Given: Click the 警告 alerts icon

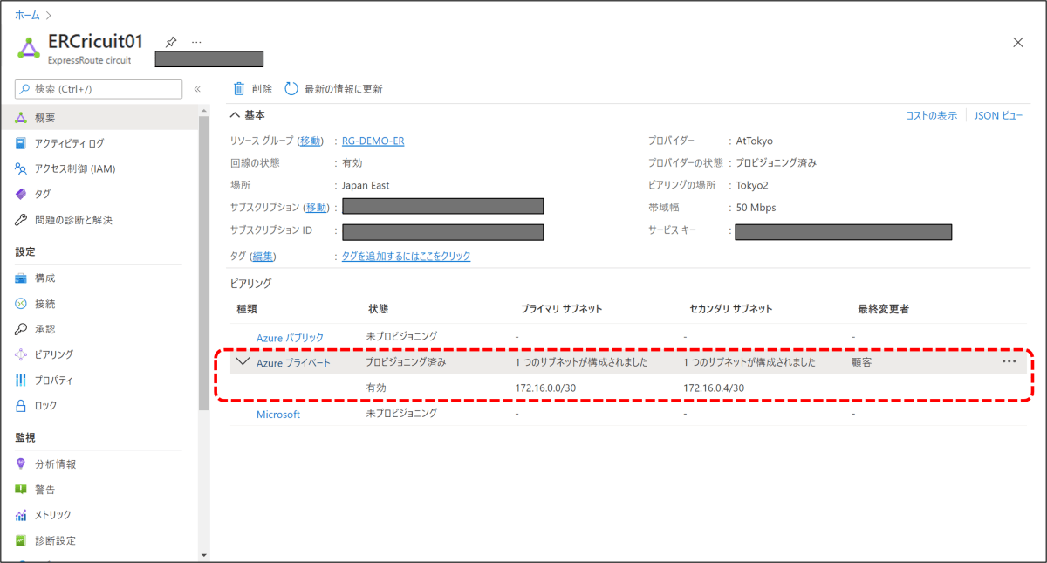Looking at the screenshot, I should pos(22,489).
